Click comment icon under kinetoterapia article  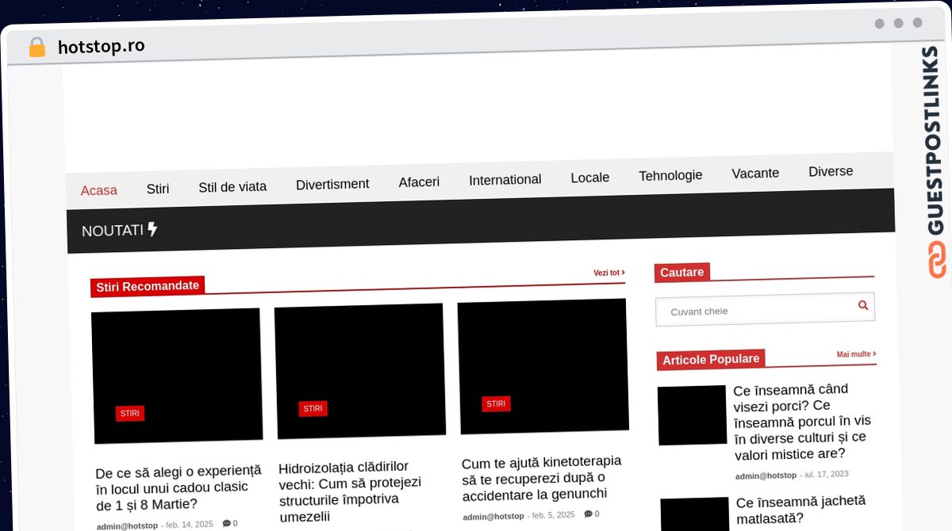click(588, 514)
